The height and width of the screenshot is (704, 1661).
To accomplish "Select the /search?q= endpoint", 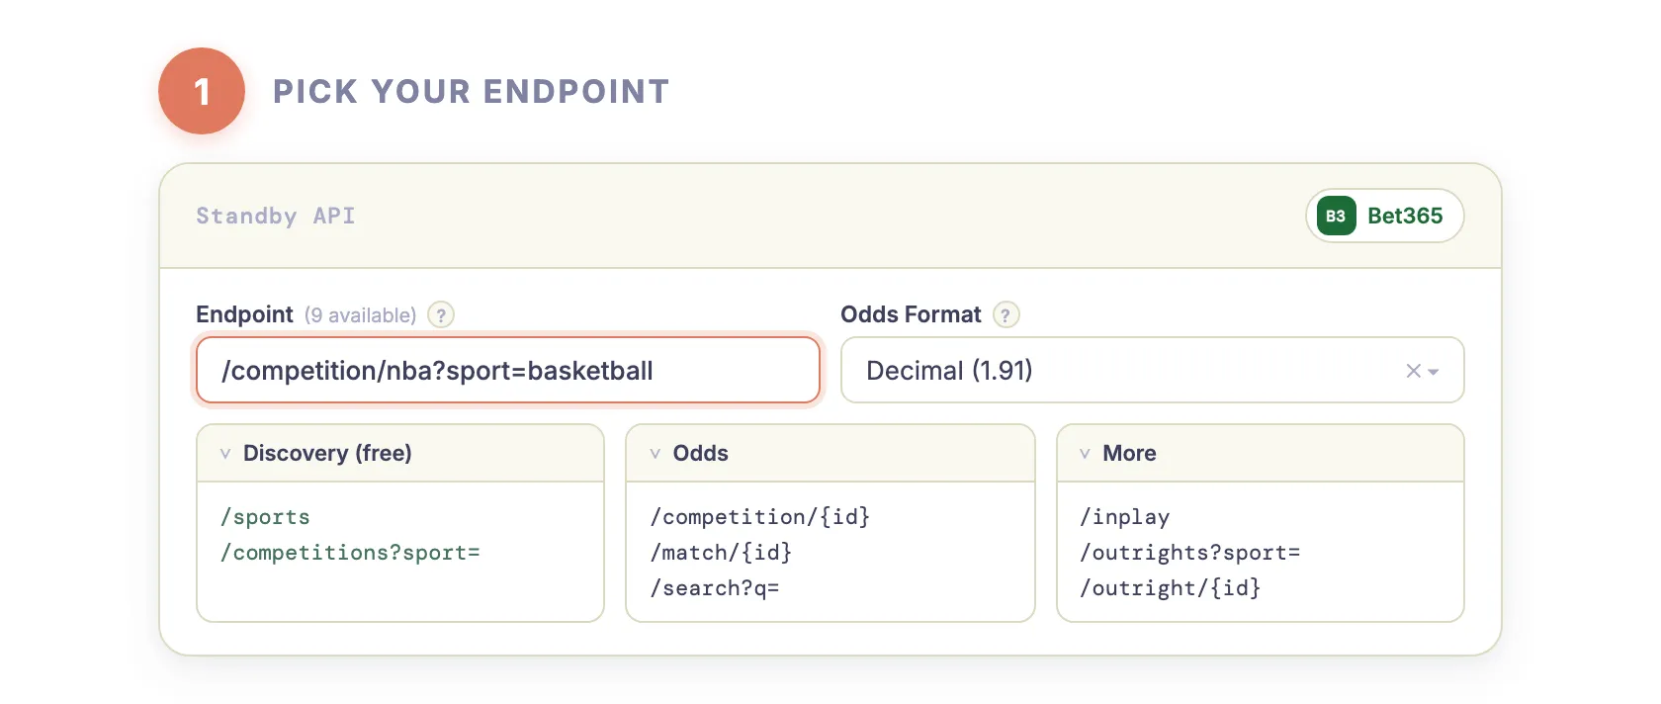I will (x=715, y=588).
